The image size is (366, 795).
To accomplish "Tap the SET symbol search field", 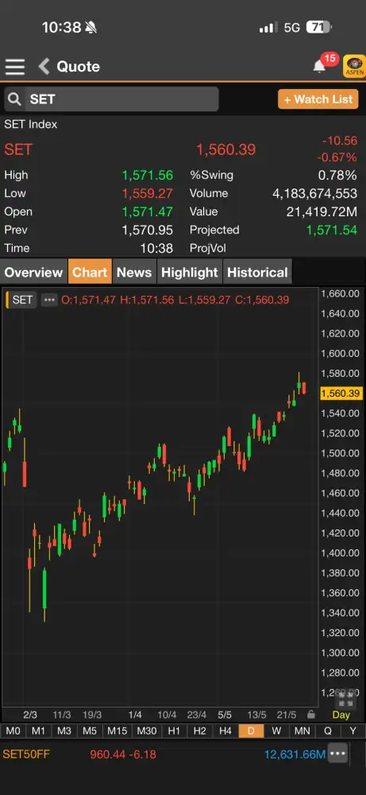I will pyautogui.click(x=111, y=99).
